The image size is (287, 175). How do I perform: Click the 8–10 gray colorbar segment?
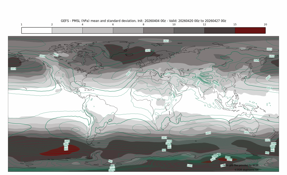coord(159,30)
